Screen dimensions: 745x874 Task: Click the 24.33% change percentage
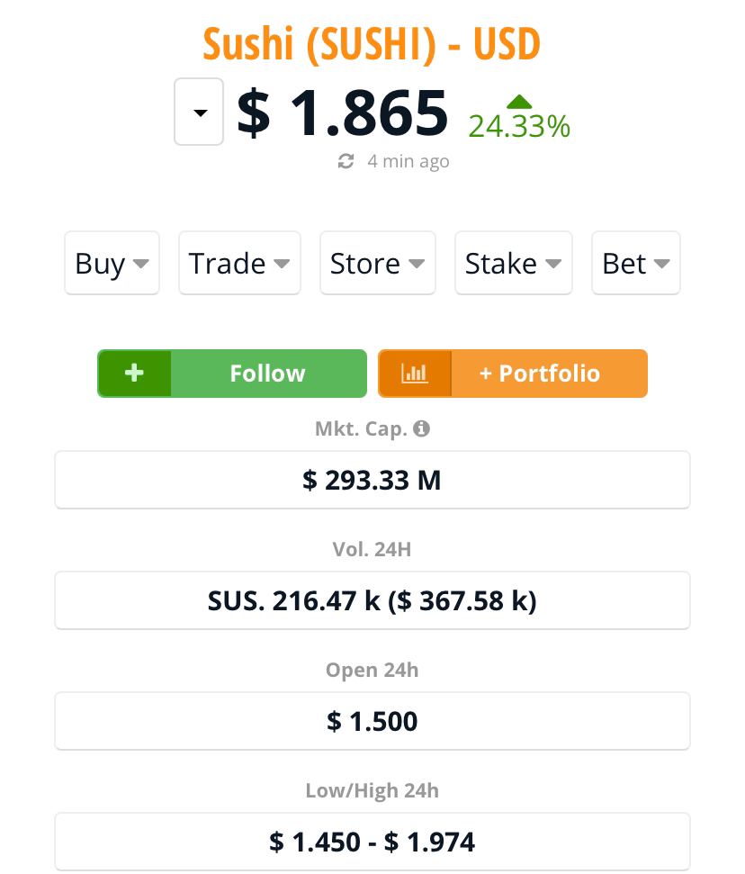click(519, 126)
